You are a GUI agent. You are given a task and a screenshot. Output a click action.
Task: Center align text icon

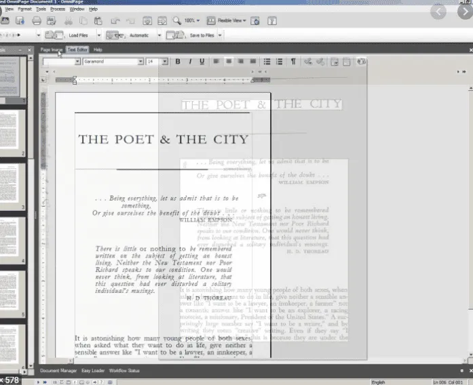[229, 62]
